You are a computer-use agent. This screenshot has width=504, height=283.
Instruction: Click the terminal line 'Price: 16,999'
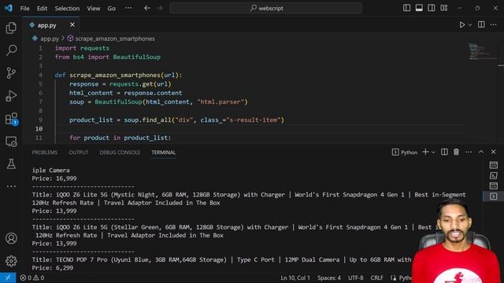click(x=54, y=178)
